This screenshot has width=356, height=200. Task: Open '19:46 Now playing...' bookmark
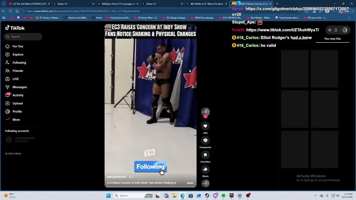(202, 18)
